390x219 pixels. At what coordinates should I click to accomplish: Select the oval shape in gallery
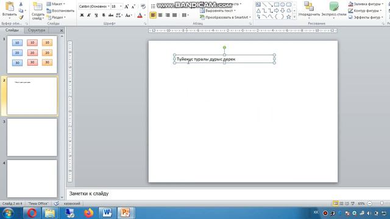coord(283,4)
